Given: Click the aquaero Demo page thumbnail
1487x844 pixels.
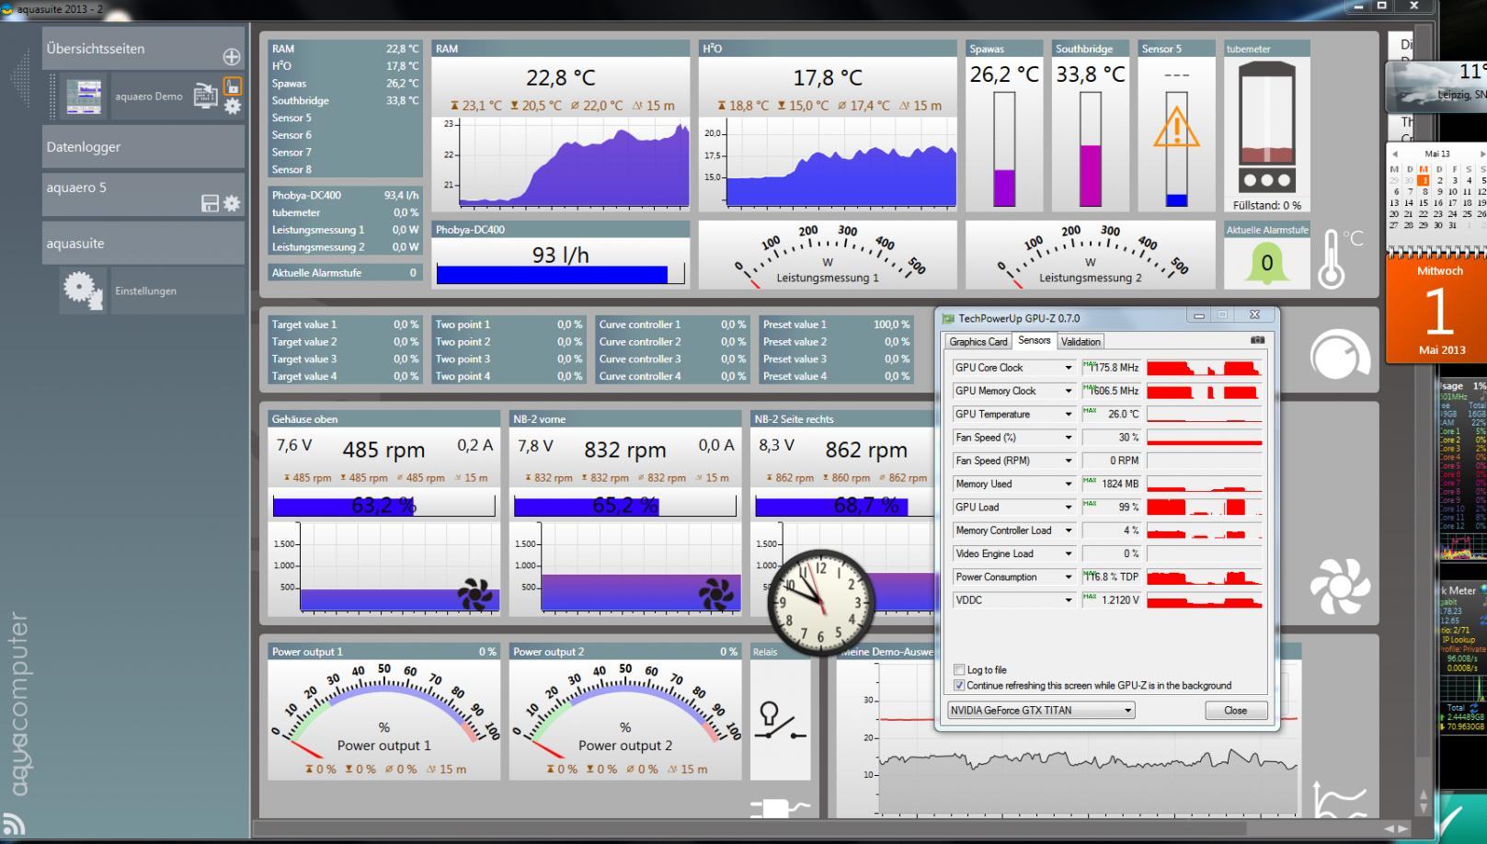Looking at the screenshot, I should 84,97.
